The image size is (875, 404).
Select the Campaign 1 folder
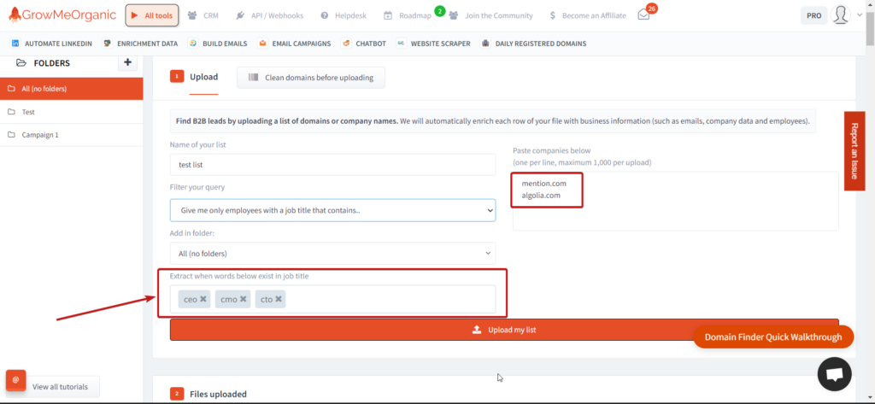[72, 135]
